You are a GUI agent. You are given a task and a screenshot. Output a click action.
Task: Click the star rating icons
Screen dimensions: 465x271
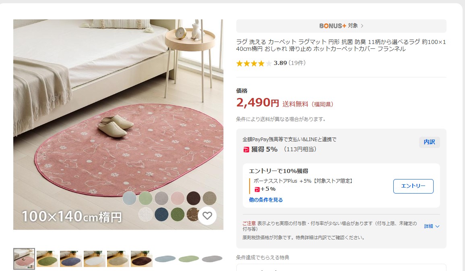(254, 63)
